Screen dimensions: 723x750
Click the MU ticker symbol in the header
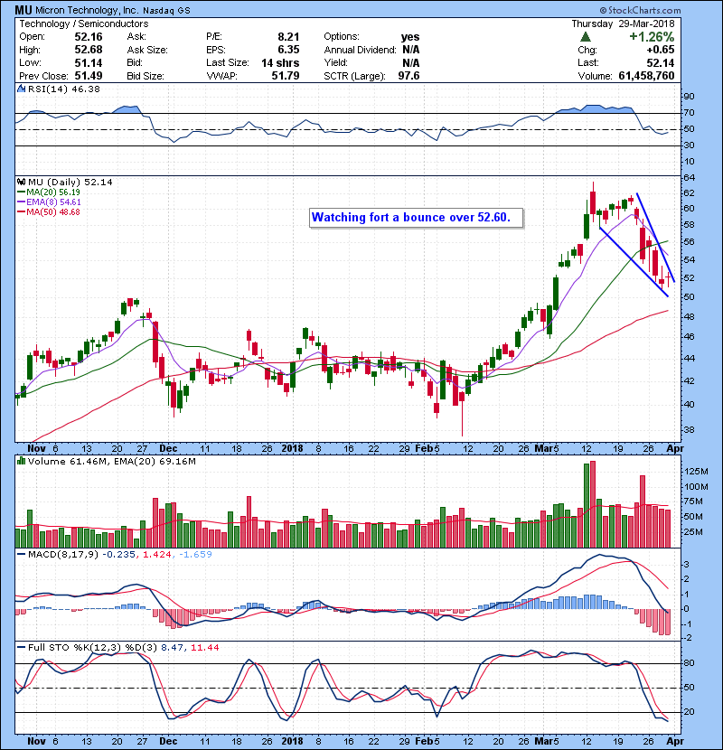[x=23, y=10]
